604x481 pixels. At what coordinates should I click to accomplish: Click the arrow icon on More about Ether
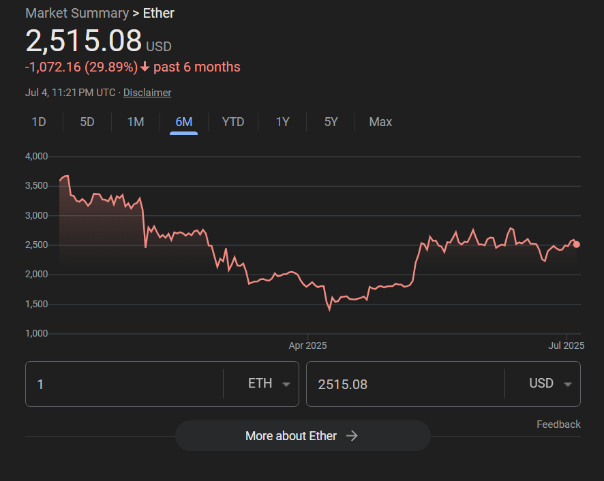pos(352,436)
